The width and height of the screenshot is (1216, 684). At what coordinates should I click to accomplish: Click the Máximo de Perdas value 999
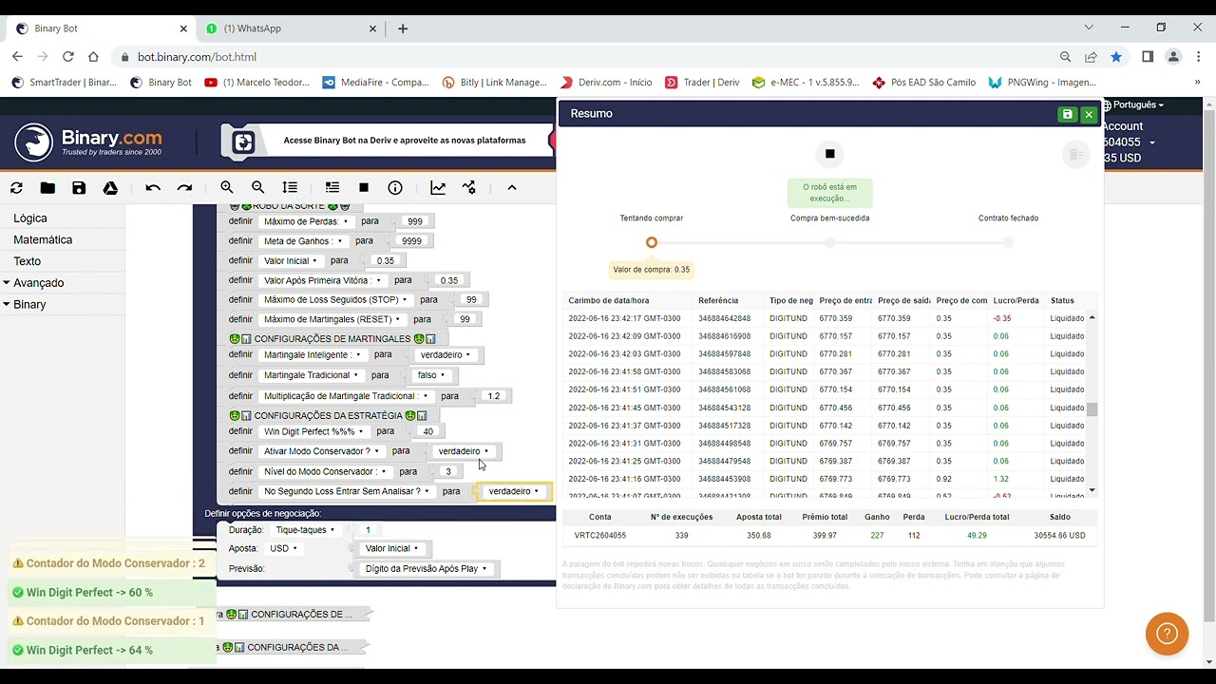pos(414,221)
